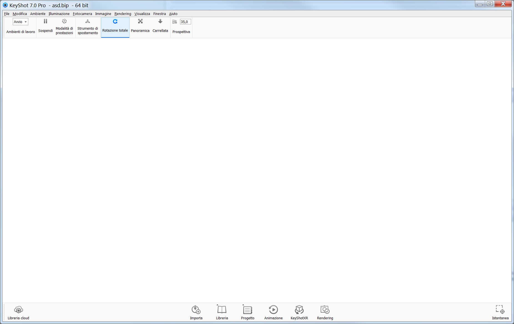Open the File menu
This screenshot has width=514, height=324.
pyautogui.click(x=7, y=14)
